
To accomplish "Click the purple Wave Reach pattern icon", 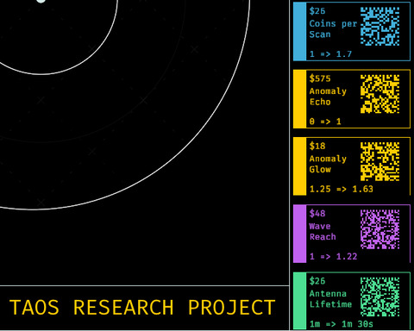I will pos(379,229).
